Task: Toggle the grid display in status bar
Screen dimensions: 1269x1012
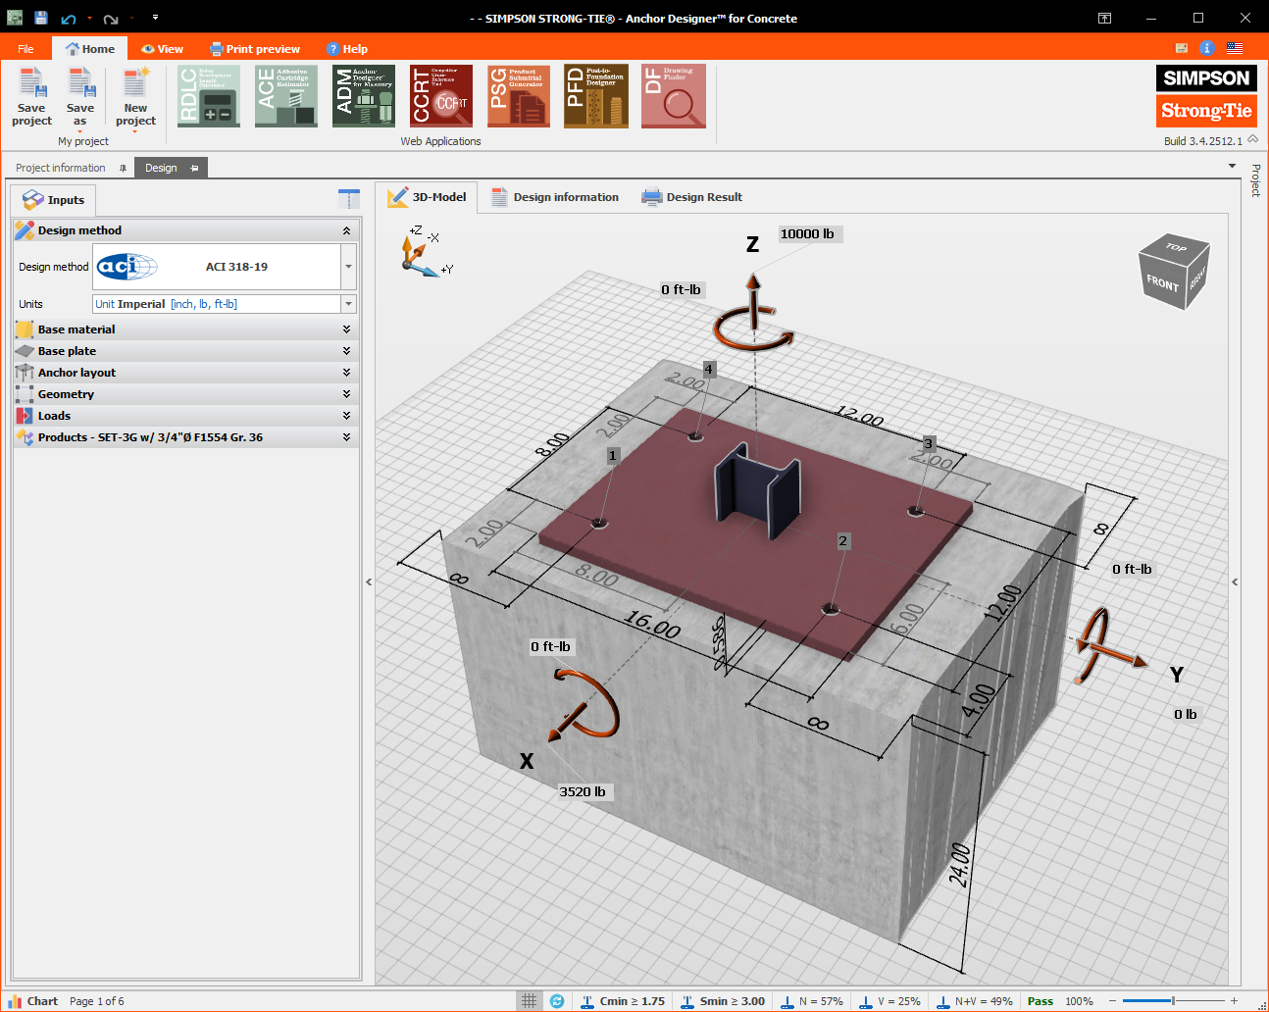Action: pyautogui.click(x=529, y=1001)
